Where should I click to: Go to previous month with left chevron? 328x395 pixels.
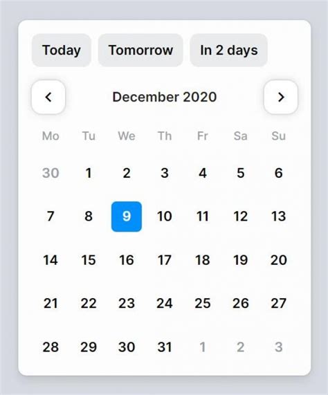[48, 97]
